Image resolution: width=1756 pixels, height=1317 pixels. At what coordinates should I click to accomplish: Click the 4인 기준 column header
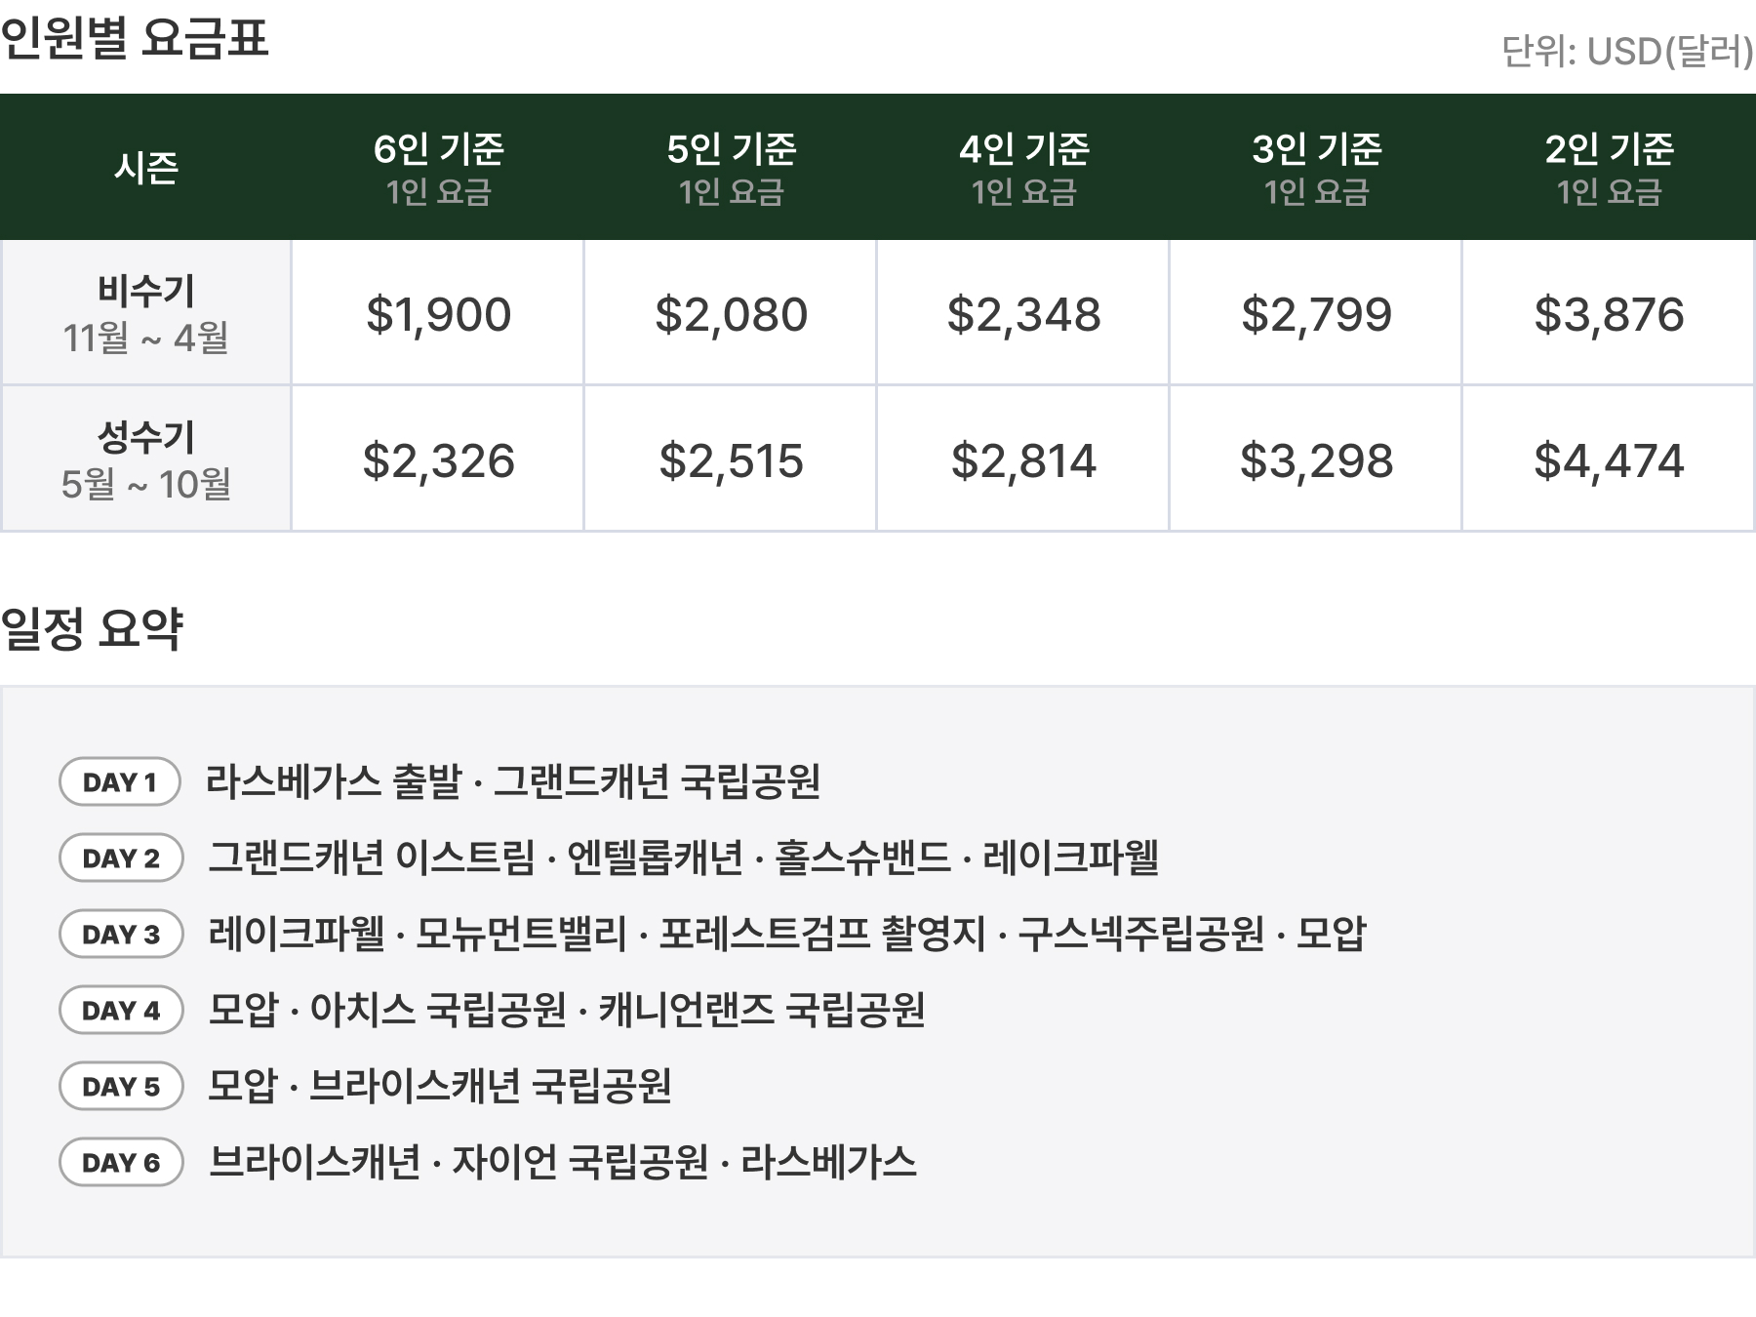1023,168
